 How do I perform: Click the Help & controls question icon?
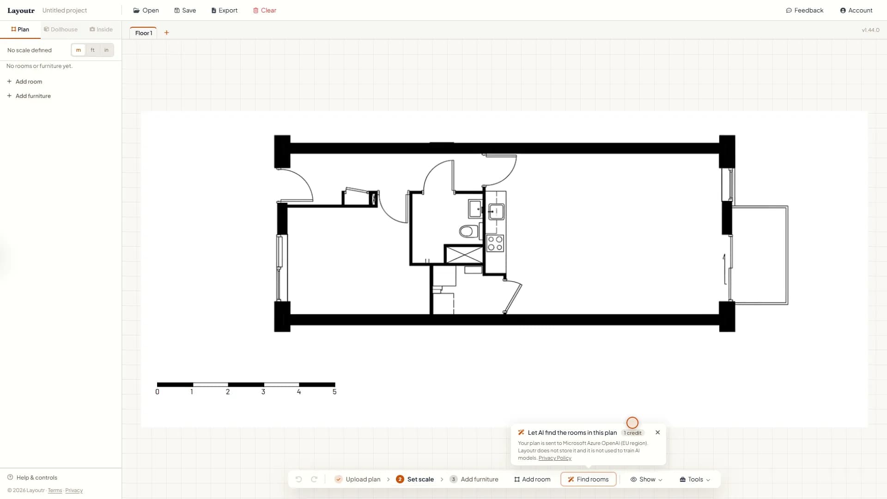pos(10,477)
